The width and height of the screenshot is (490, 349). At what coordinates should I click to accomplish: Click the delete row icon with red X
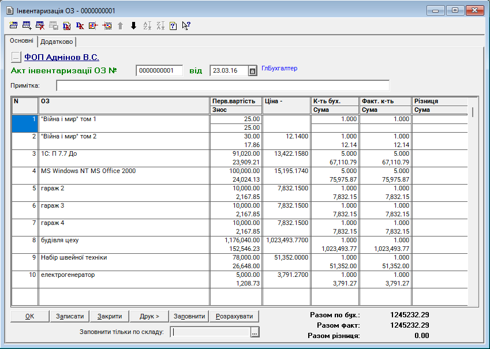click(40, 25)
